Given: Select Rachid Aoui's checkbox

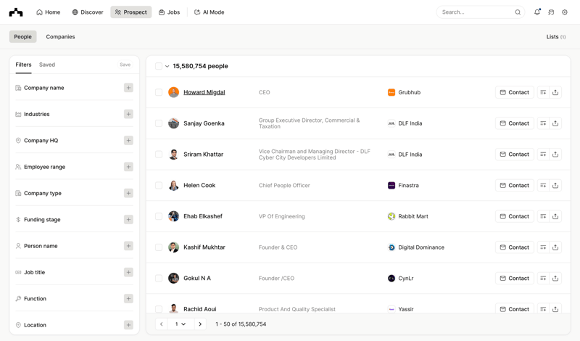Looking at the screenshot, I should click(159, 309).
